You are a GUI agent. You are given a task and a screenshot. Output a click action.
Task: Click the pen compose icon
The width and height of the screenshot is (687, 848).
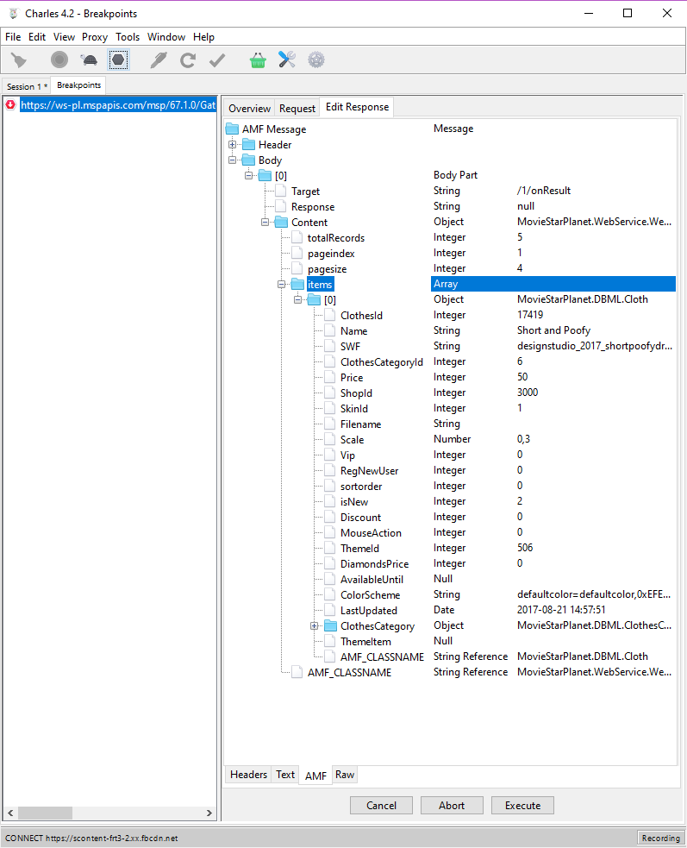click(x=159, y=60)
